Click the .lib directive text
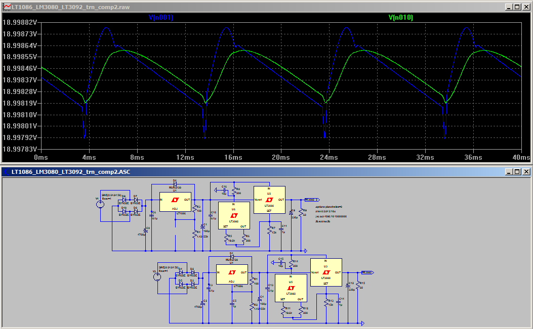 pos(322,221)
